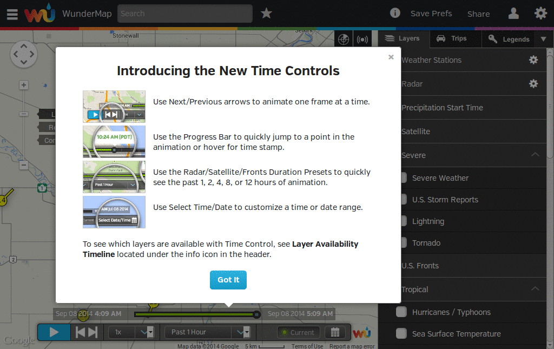
Task: Toggle the Tornado checkbox
Action: tap(404, 242)
